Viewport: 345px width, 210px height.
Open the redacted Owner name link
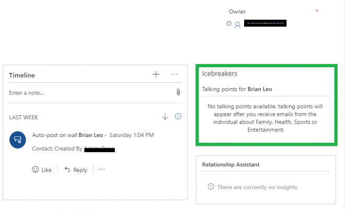[266, 23]
